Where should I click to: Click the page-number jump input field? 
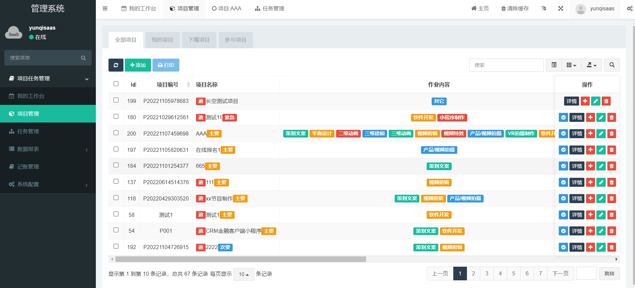pyautogui.click(x=586, y=274)
